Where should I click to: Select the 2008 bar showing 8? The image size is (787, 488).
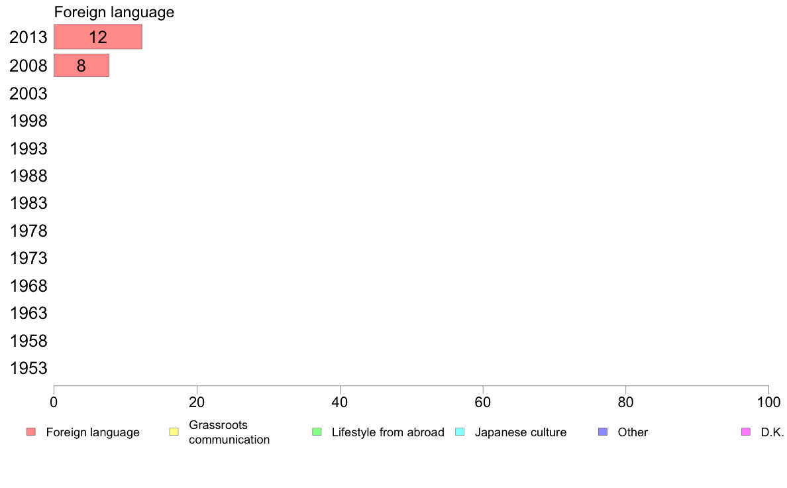click(x=81, y=66)
